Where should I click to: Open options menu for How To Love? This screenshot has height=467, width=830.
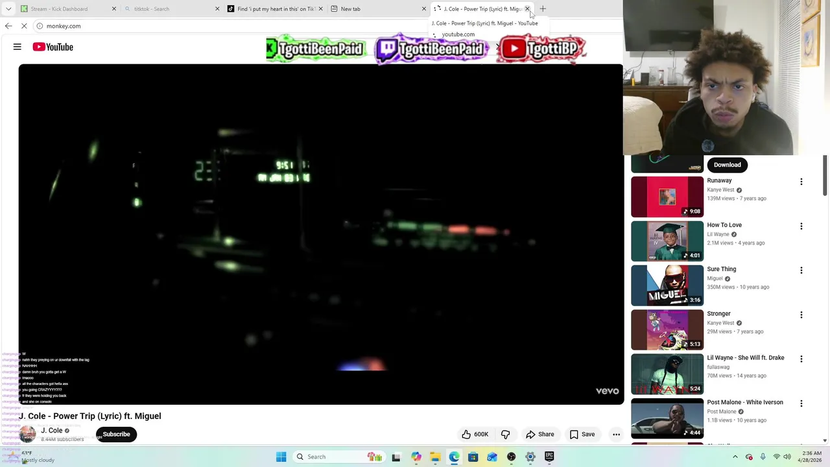[x=801, y=226]
